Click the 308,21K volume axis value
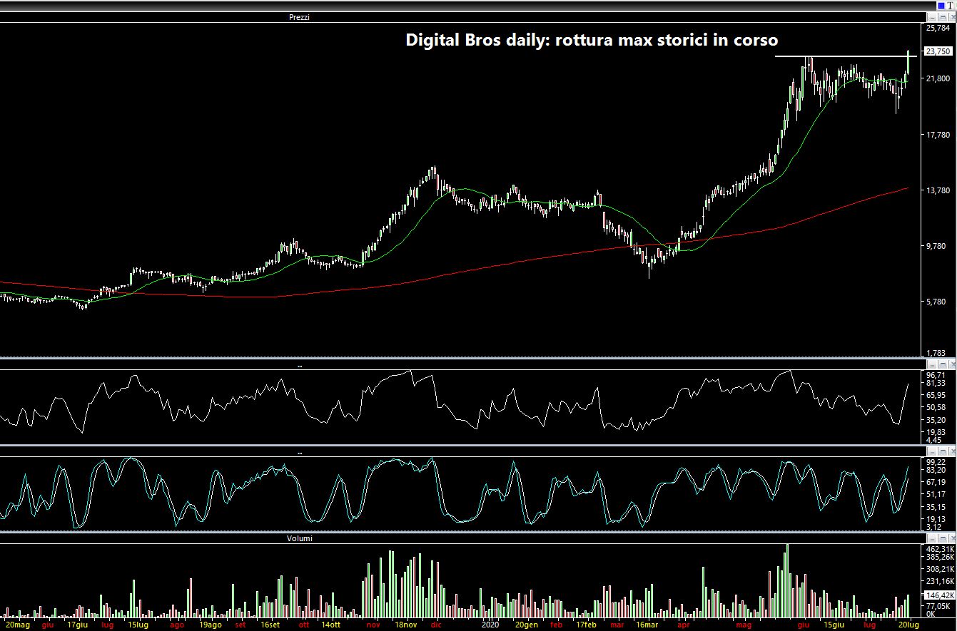Viewport: 957px width, 631px height. pos(940,570)
